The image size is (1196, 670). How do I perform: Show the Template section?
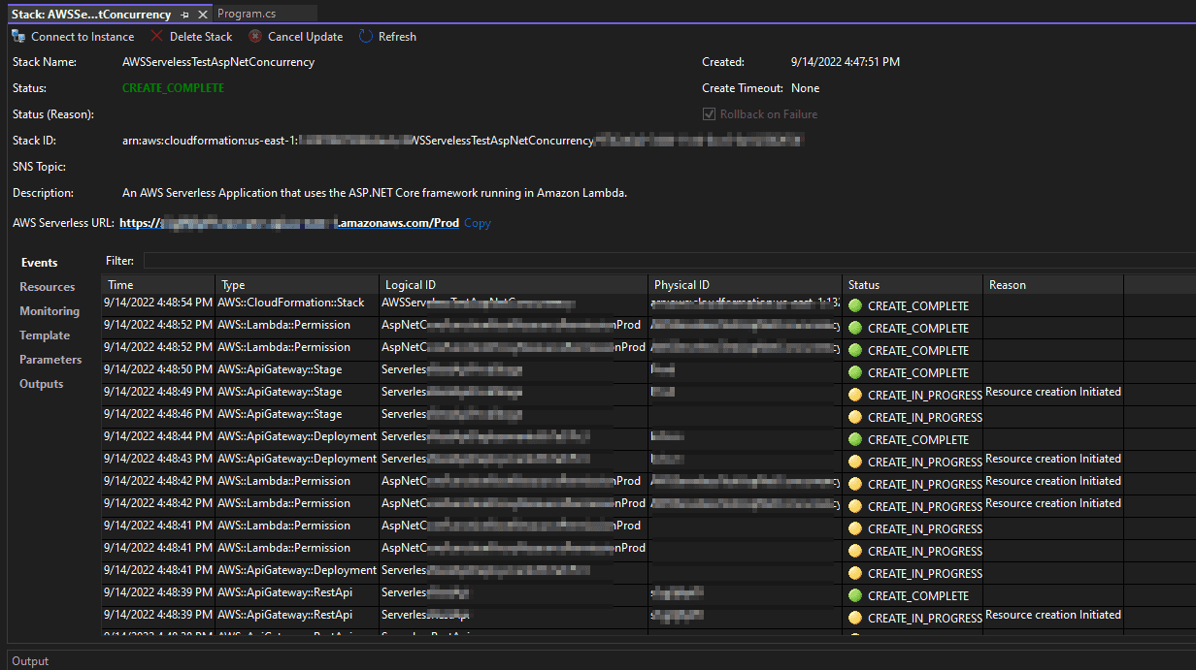point(45,335)
